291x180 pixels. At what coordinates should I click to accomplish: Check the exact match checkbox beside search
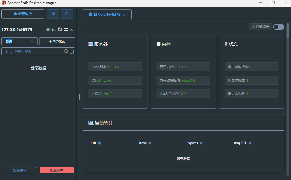click(x=72, y=52)
